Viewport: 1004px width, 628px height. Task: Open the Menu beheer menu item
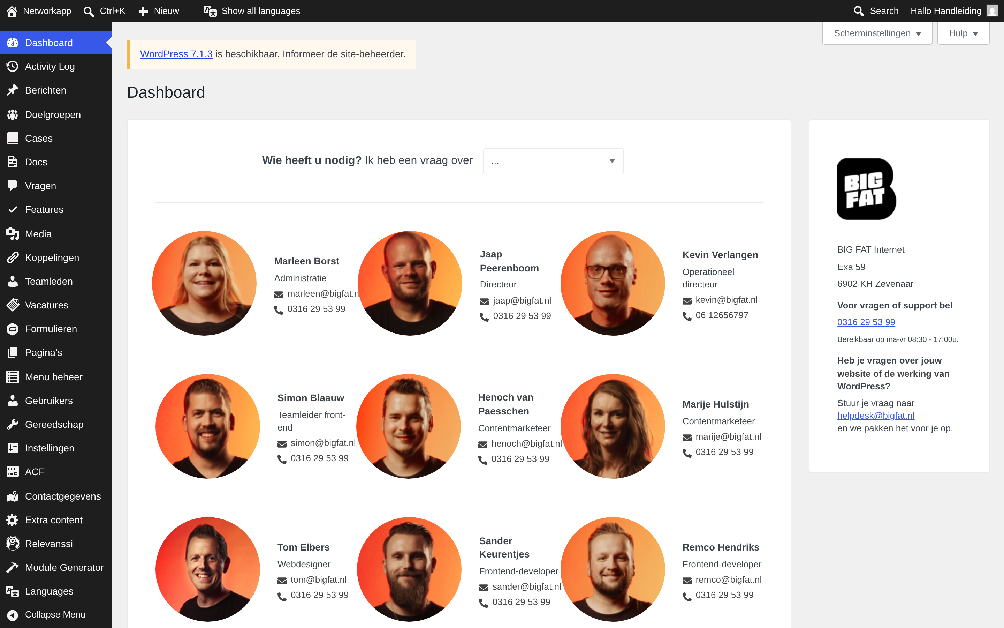[x=55, y=377]
